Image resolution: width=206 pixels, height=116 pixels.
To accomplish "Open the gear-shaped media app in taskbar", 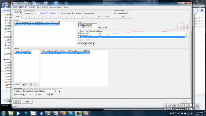I will [x=56, y=113].
